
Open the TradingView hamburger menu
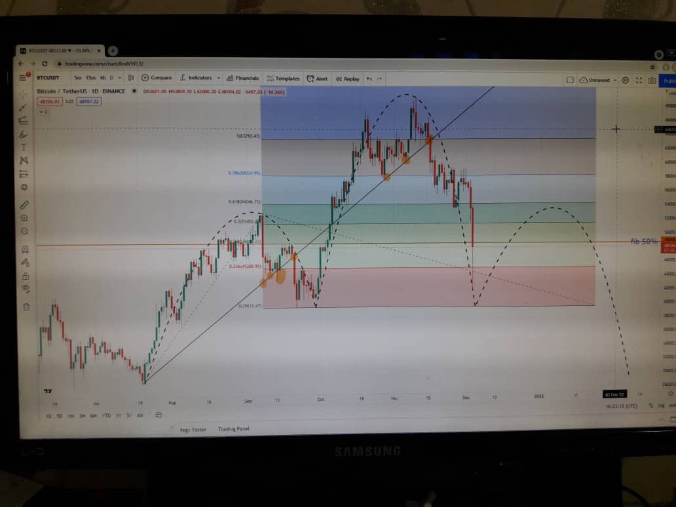pyautogui.click(x=22, y=77)
